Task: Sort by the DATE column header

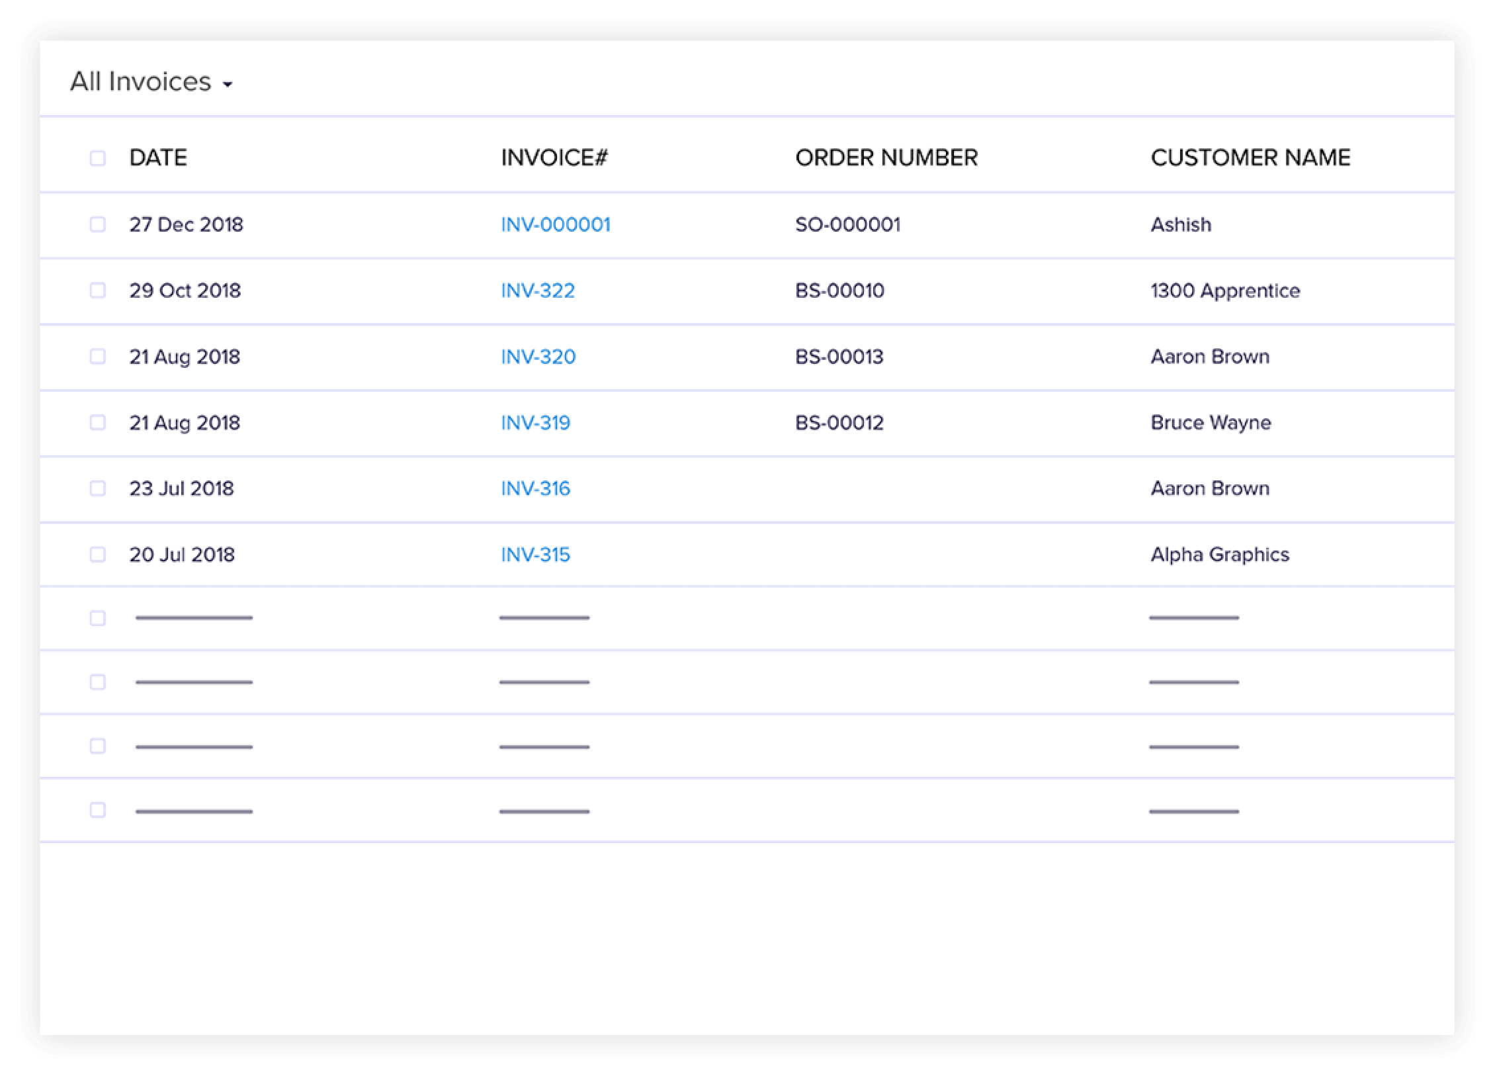Action: [158, 157]
